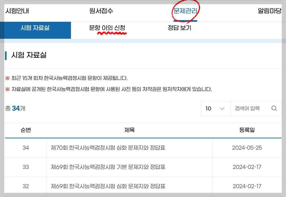Click the 등록일 column header
The image size is (286, 197).
pyautogui.click(x=247, y=130)
